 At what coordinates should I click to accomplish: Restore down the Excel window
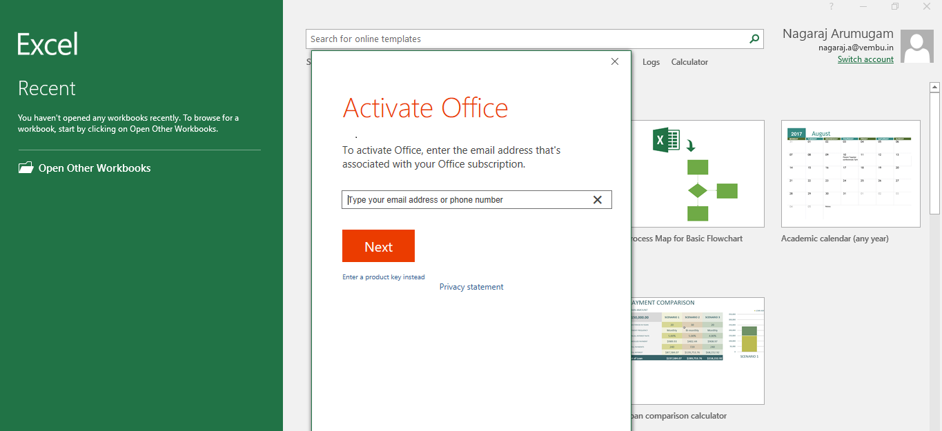(895, 6)
